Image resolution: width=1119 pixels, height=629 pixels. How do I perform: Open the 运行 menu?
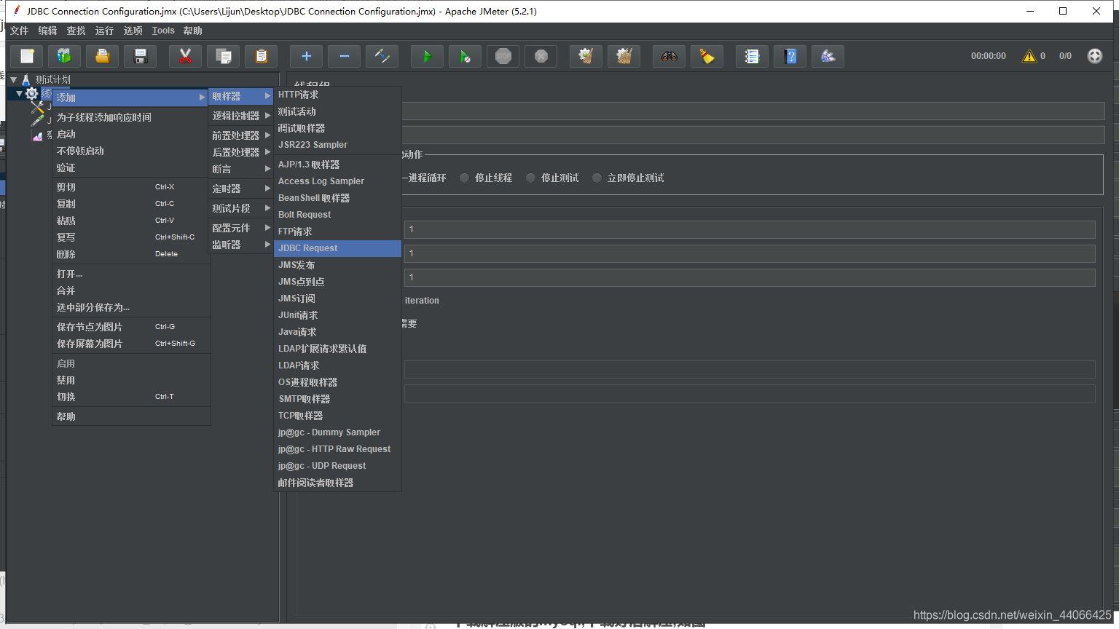click(105, 31)
